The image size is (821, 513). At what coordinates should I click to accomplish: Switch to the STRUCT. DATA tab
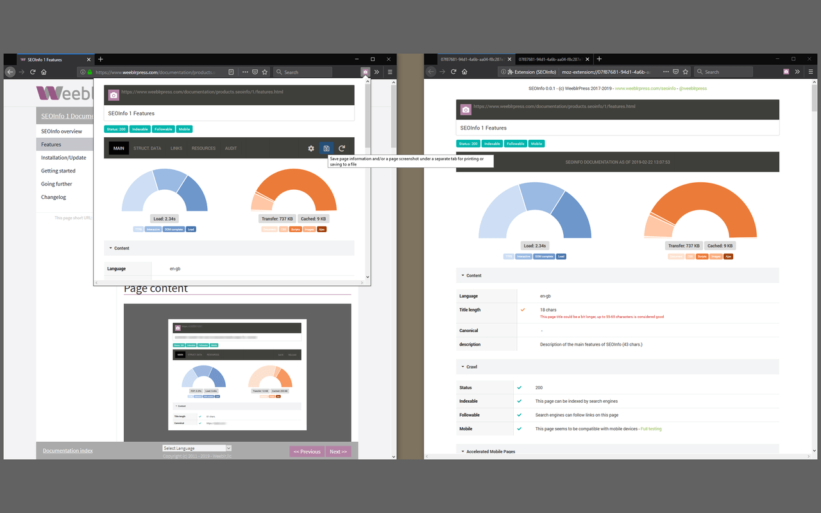tap(147, 148)
